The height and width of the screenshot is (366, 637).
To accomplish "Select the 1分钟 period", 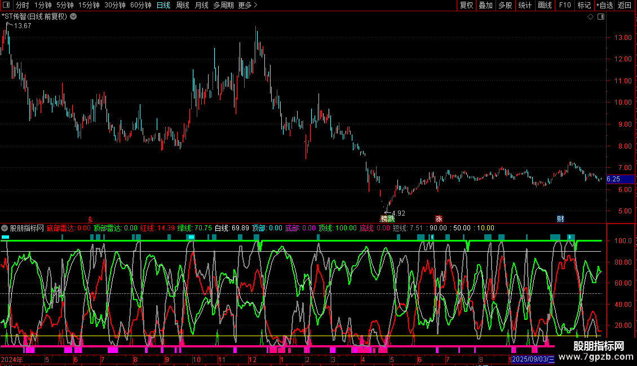I will point(43,5).
